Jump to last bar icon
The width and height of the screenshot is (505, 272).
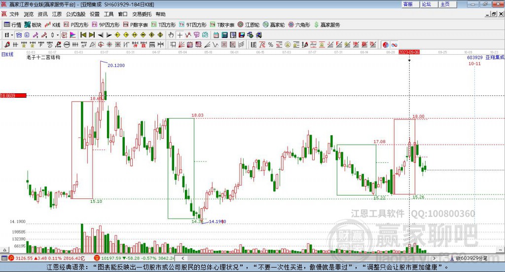[92, 35]
